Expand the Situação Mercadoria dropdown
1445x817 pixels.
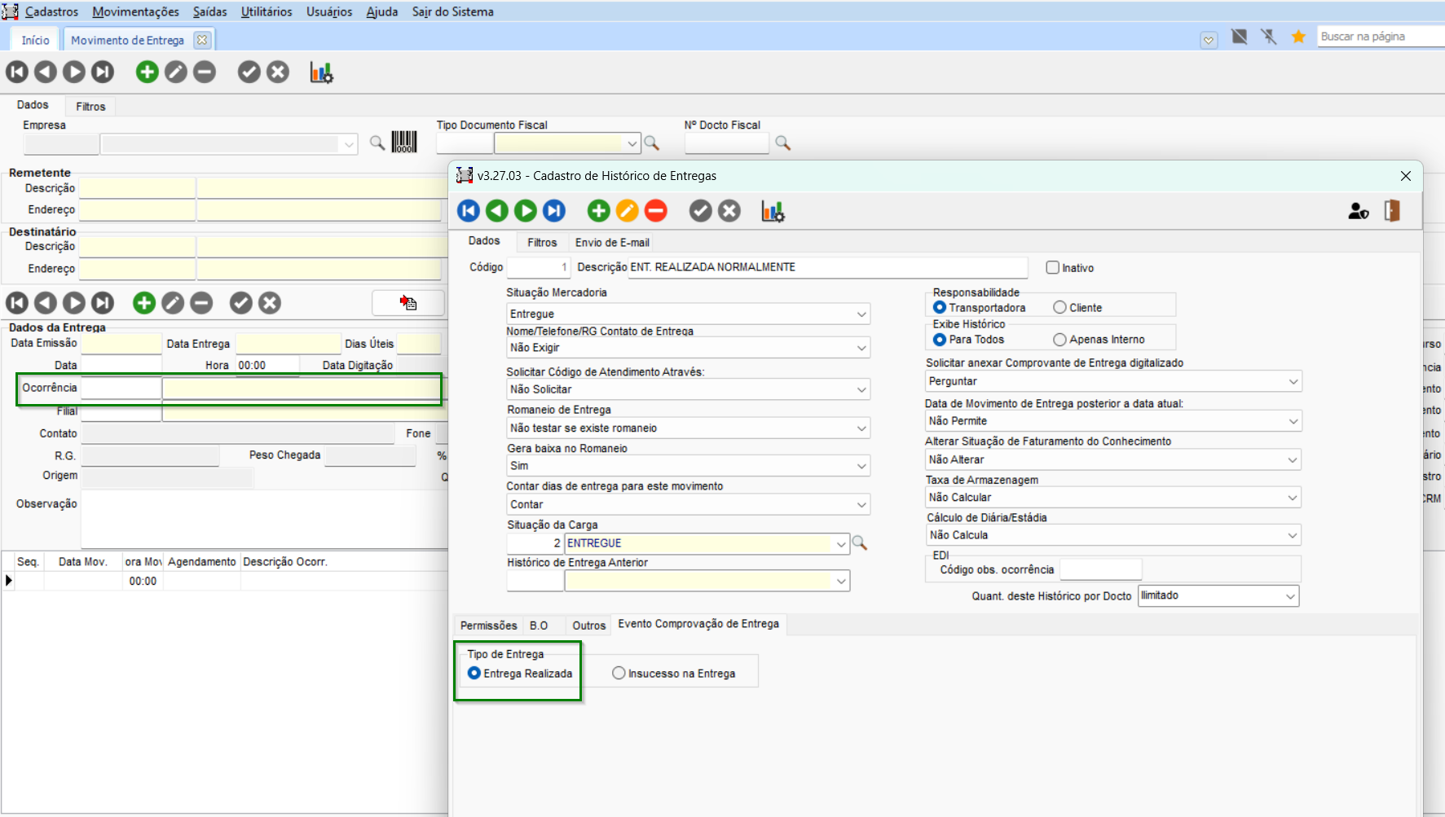(x=861, y=314)
